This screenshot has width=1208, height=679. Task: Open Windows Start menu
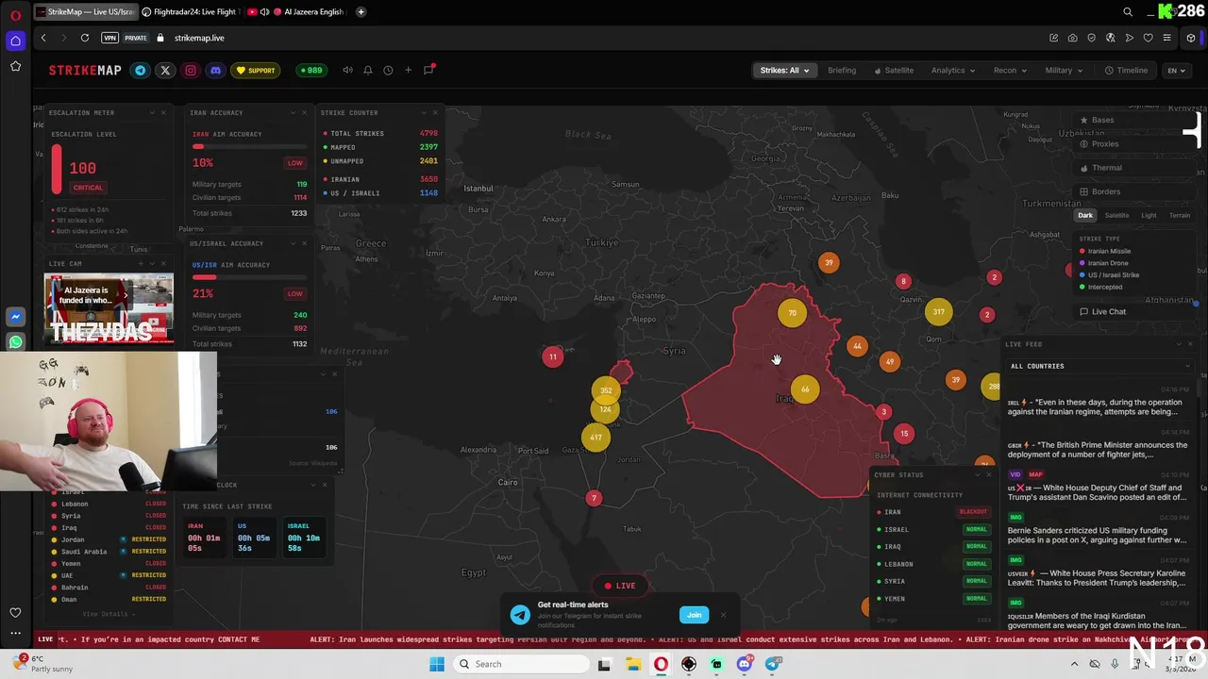coord(437,664)
